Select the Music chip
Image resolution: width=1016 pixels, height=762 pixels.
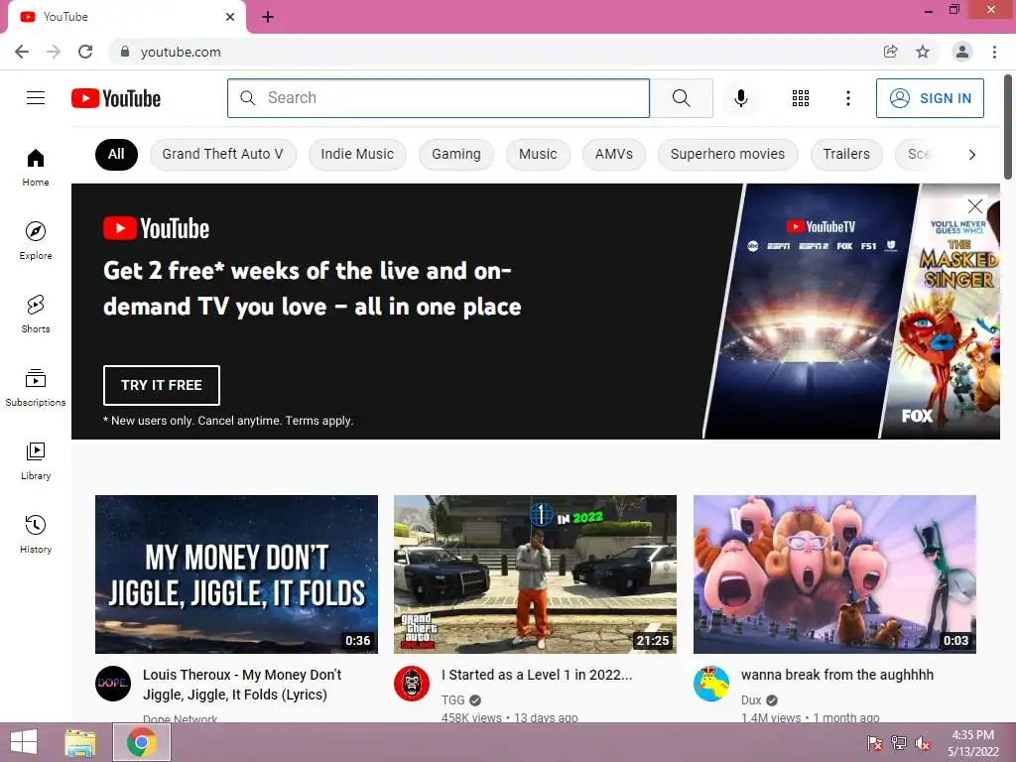(x=538, y=154)
